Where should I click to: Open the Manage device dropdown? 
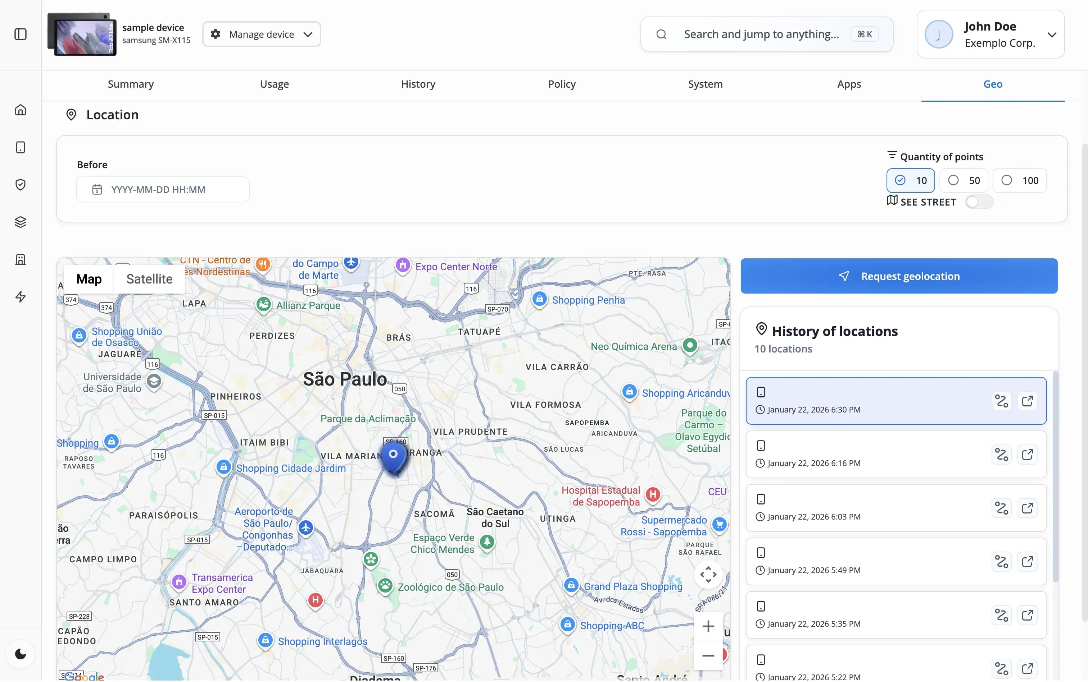click(x=262, y=34)
